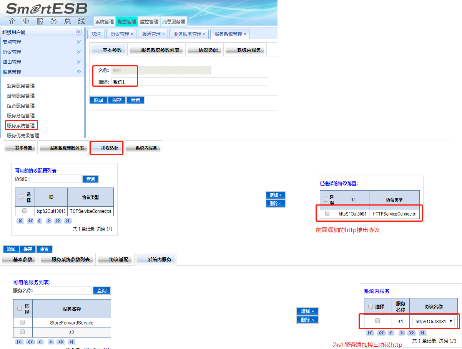Open 业务服务管理 in the sidebar
Screen dimensions: 462x349
click(x=21, y=86)
